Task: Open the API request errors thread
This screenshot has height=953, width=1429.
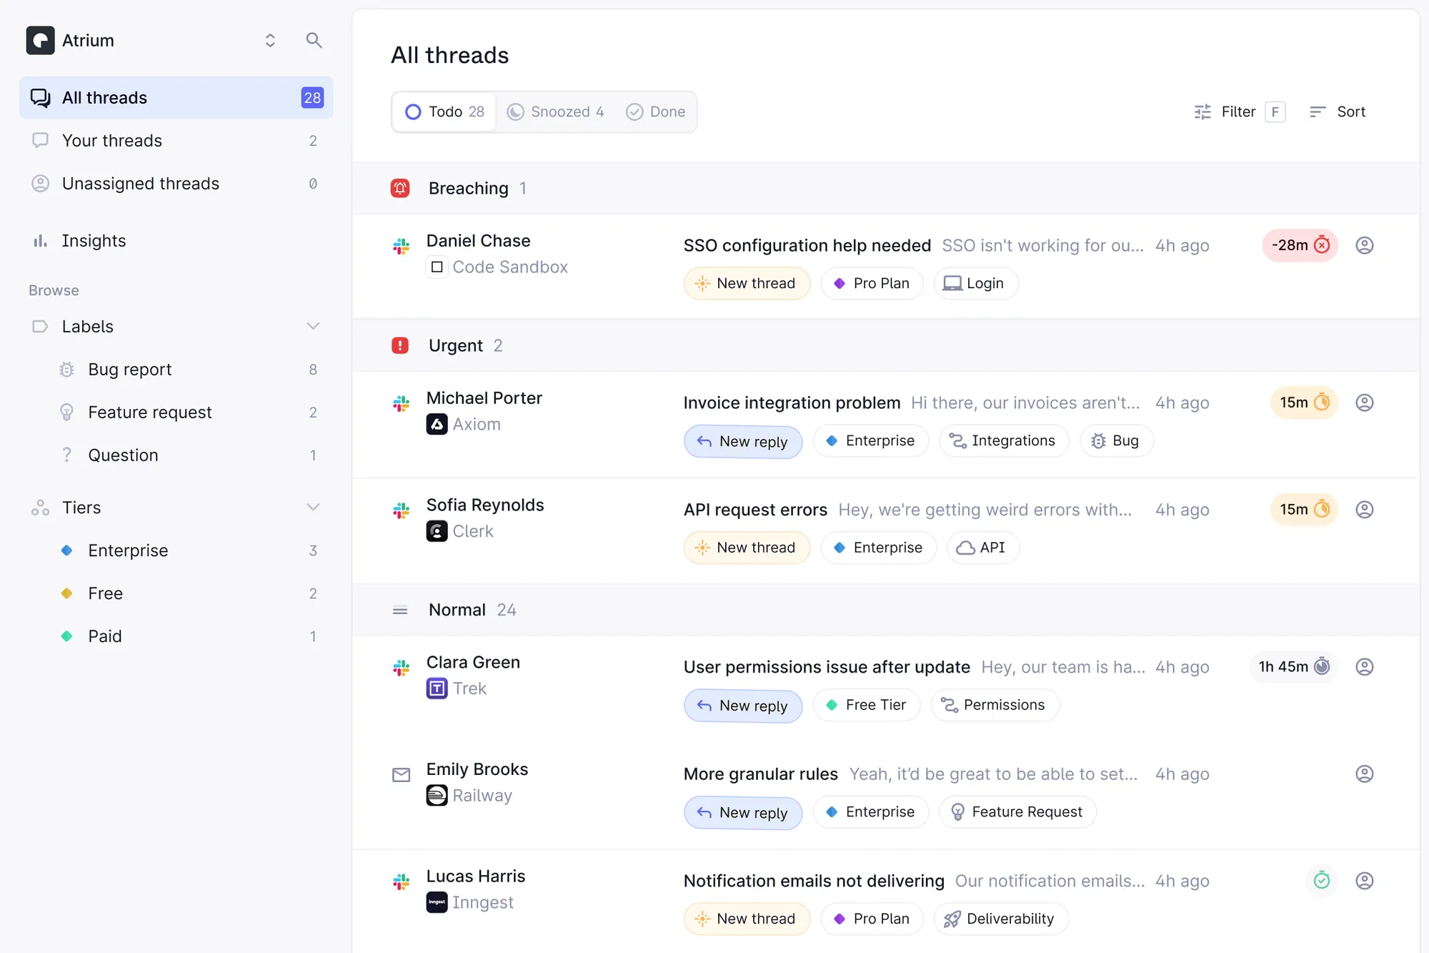Action: coord(755,509)
